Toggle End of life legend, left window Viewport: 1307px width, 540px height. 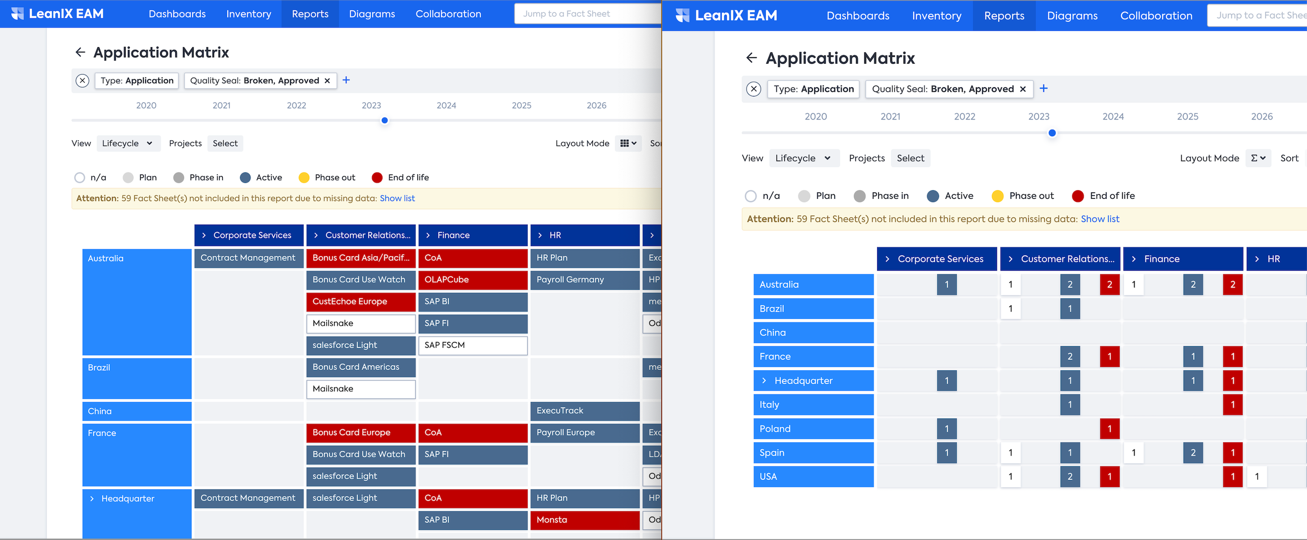click(x=400, y=178)
